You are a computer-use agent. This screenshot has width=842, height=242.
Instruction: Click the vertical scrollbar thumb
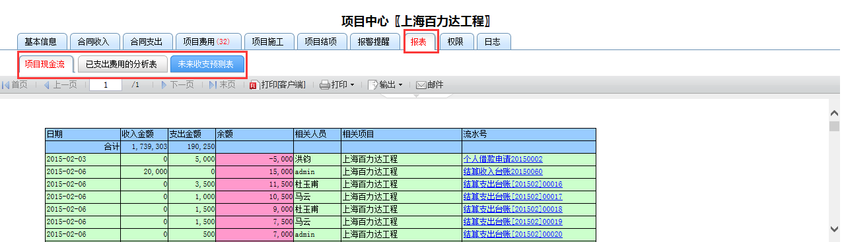click(x=834, y=126)
